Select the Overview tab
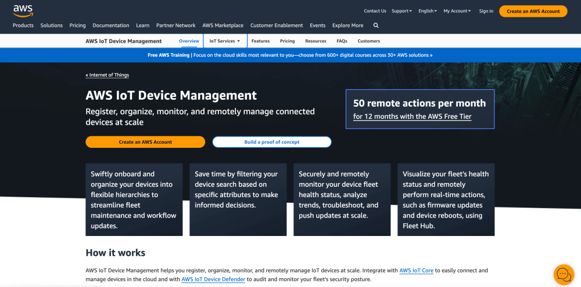 pyautogui.click(x=189, y=41)
